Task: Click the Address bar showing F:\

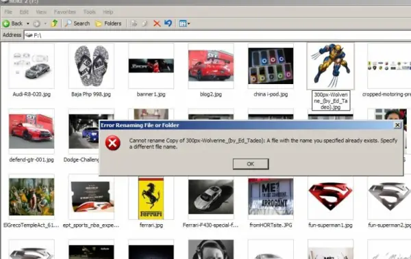Action: point(218,35)
